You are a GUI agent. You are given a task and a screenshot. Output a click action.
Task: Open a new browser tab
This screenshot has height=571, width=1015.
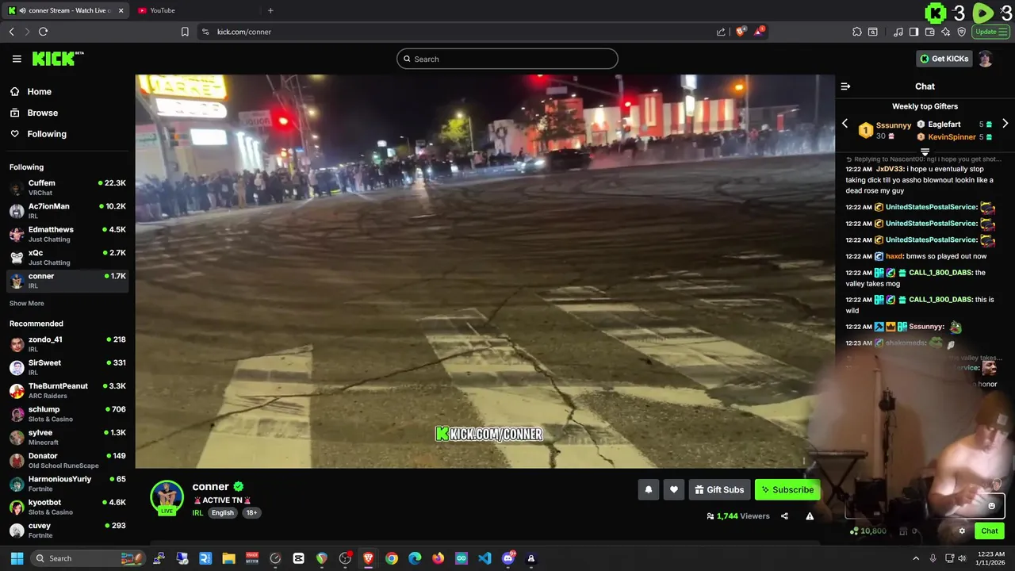[x=270, y=10]
